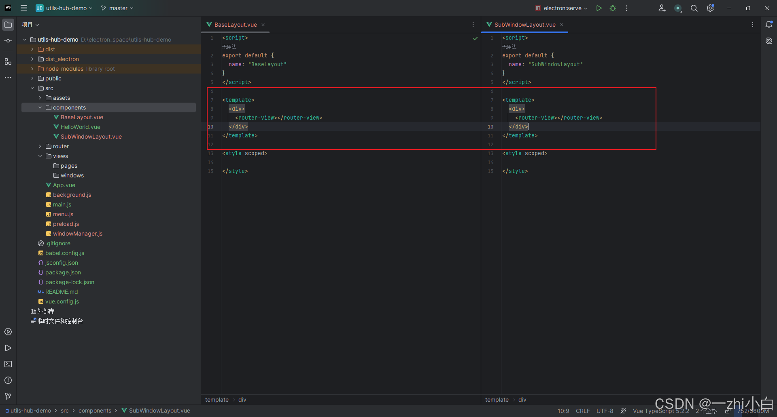777x417 pixels.
Task: Open the Notifications bell icon
Action: tap(769, 25)
